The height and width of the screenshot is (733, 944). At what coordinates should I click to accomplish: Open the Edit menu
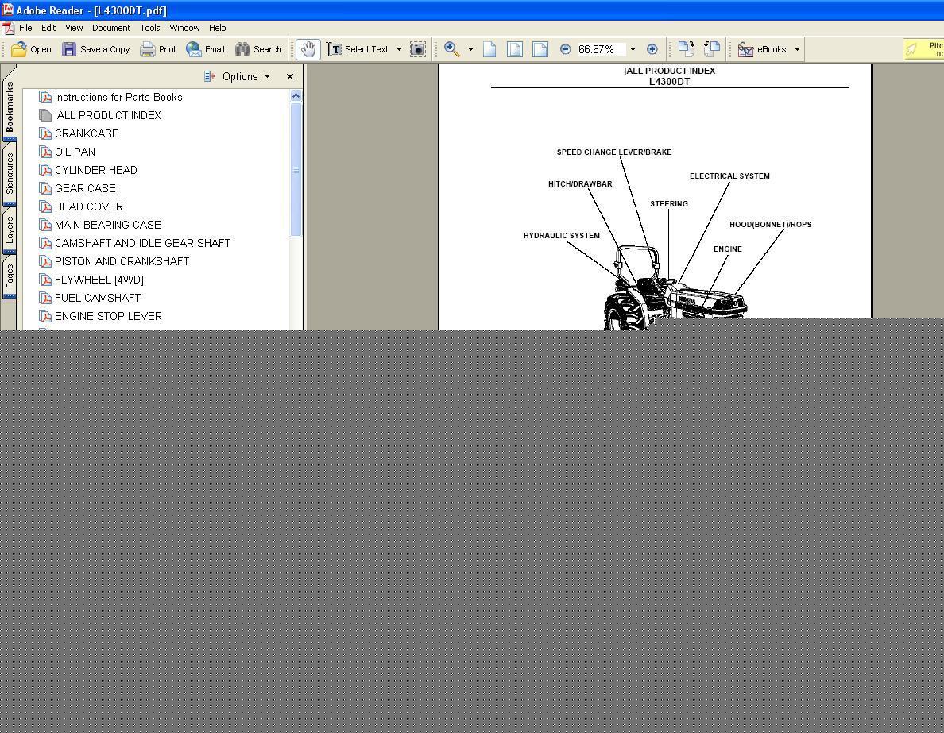click(48, 28)
